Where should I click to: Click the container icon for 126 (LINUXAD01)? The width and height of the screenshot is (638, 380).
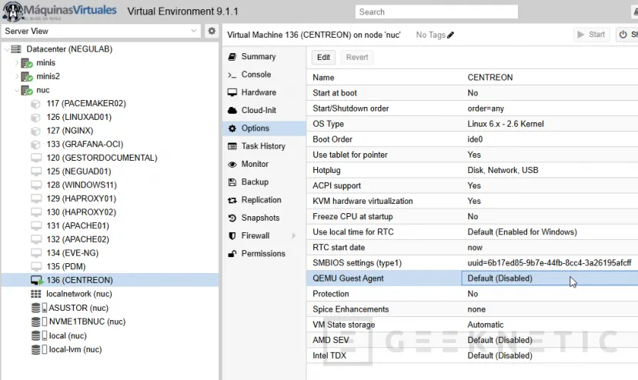[36, 118]
